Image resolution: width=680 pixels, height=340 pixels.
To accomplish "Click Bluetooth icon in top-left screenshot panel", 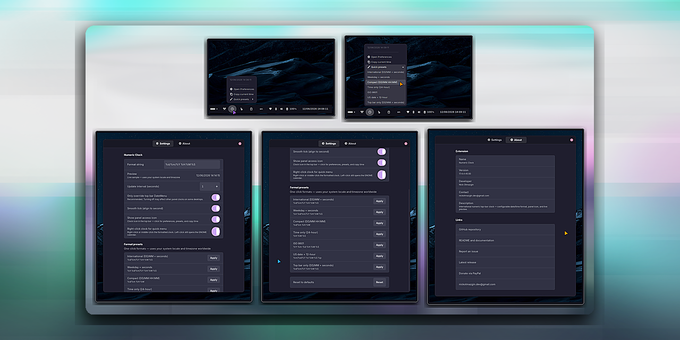I will (x=276, y=109).
